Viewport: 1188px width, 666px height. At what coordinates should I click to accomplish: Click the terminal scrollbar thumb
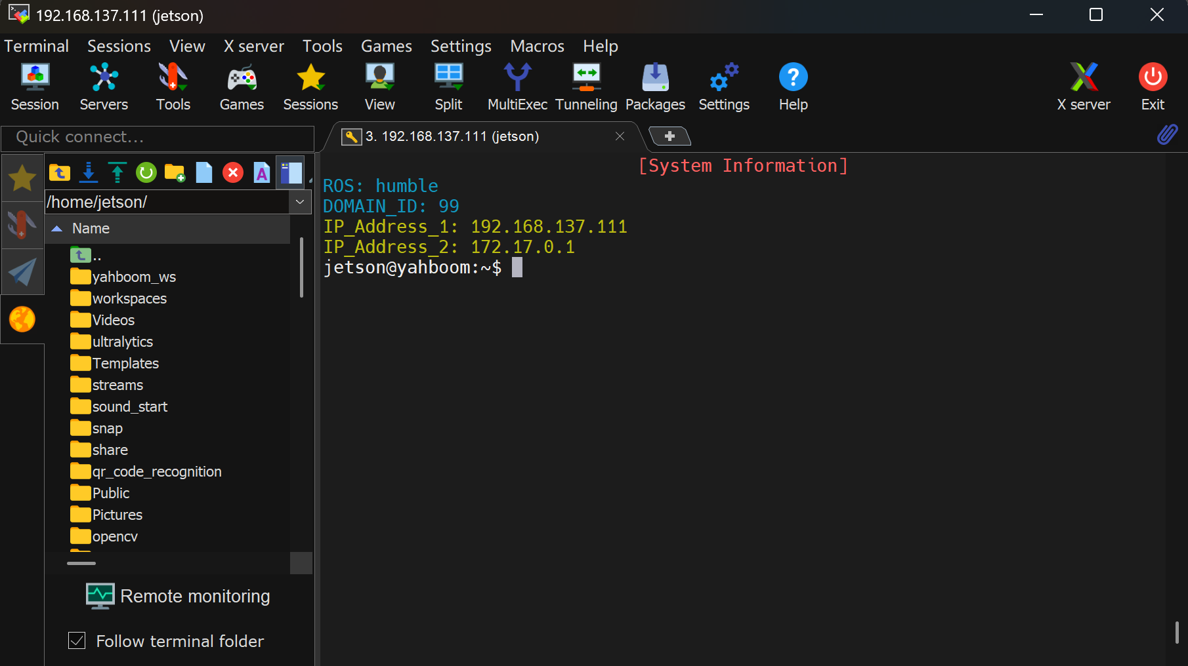point(1177,632)
